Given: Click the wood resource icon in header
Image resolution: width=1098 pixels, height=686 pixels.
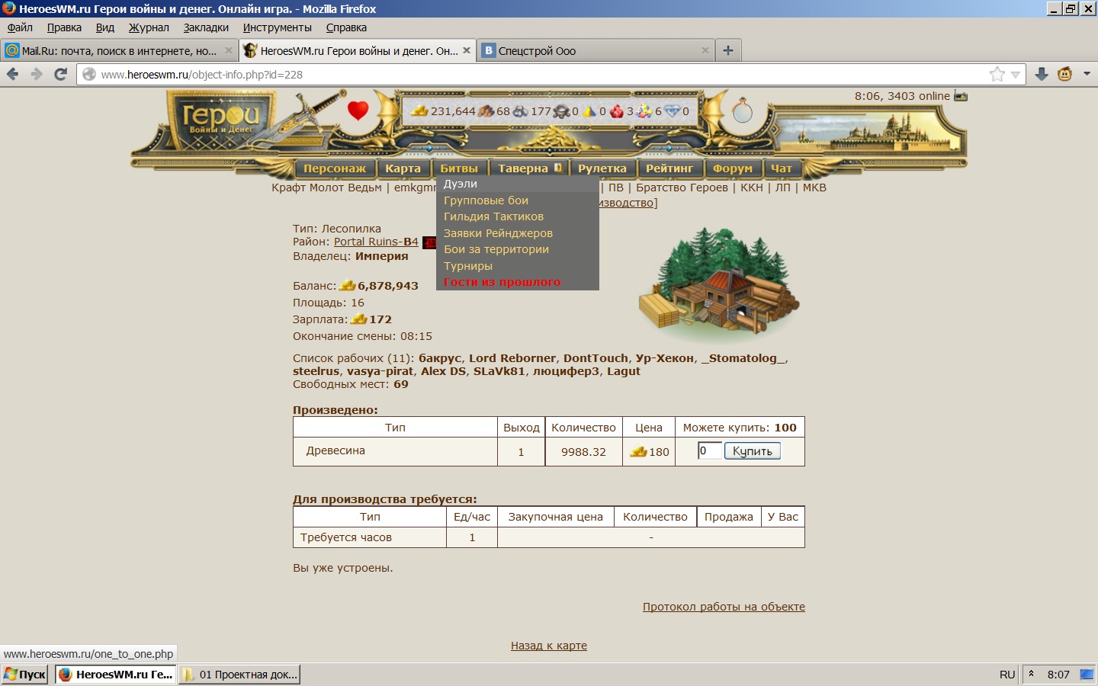Looking at the screenshot, I should click(486, 111).
